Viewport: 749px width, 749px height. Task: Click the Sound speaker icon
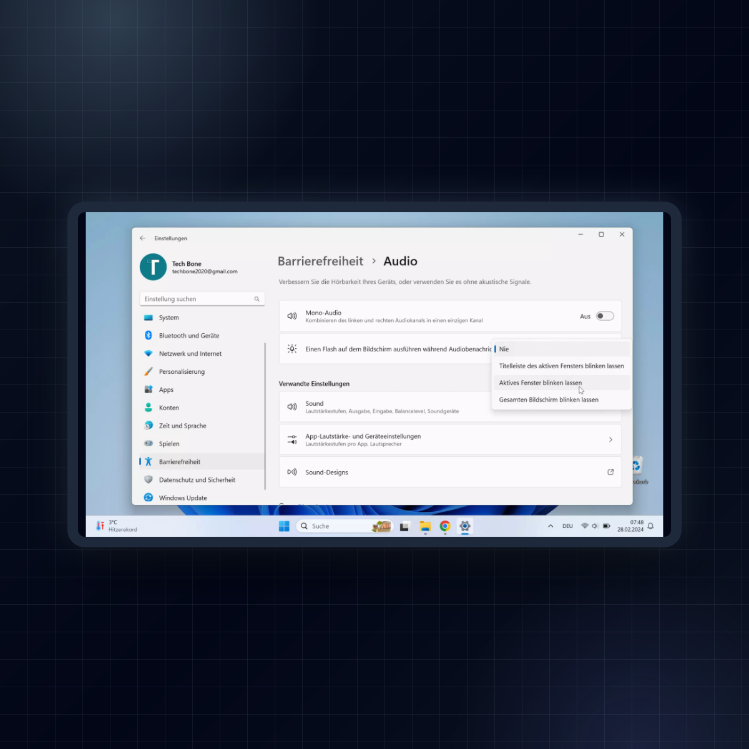click(292, 407)
